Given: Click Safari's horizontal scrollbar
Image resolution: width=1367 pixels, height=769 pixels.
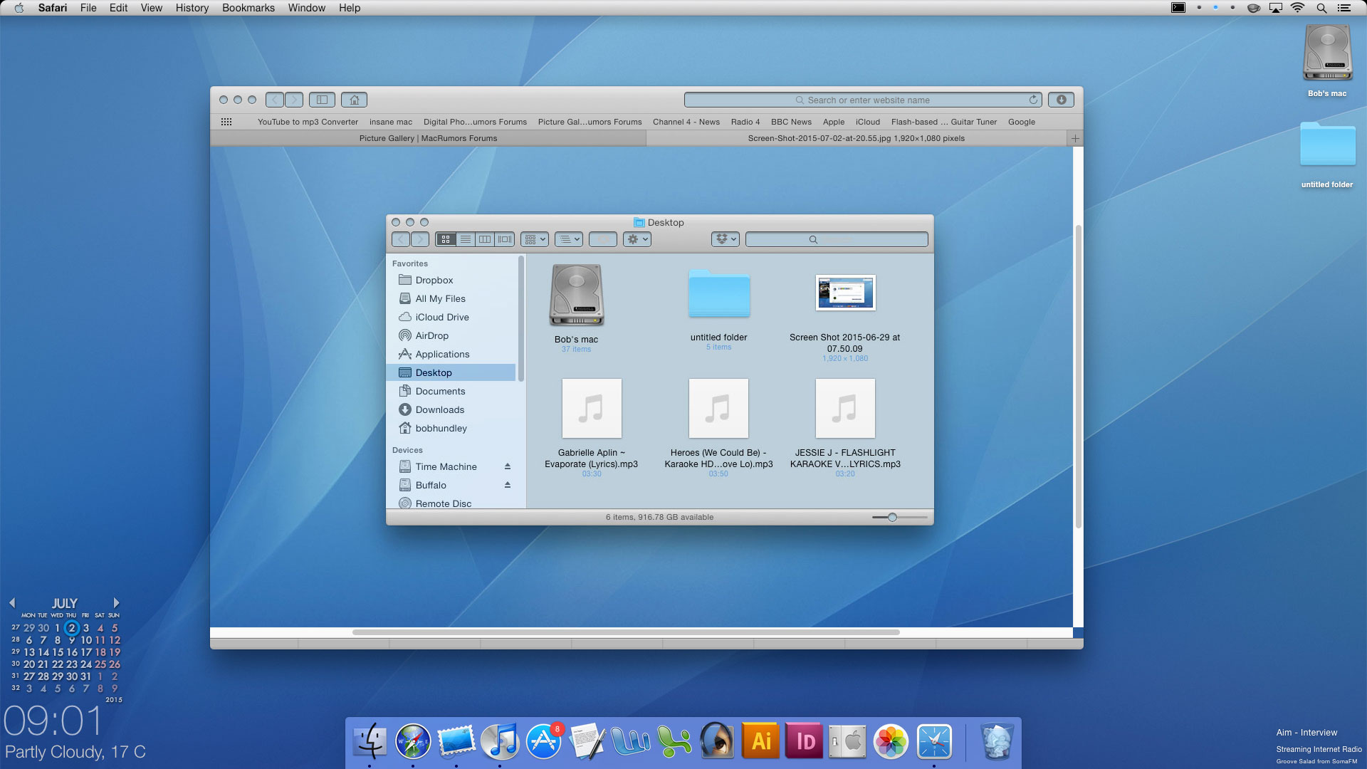Looking at the screenshot, I should [626, 632].
